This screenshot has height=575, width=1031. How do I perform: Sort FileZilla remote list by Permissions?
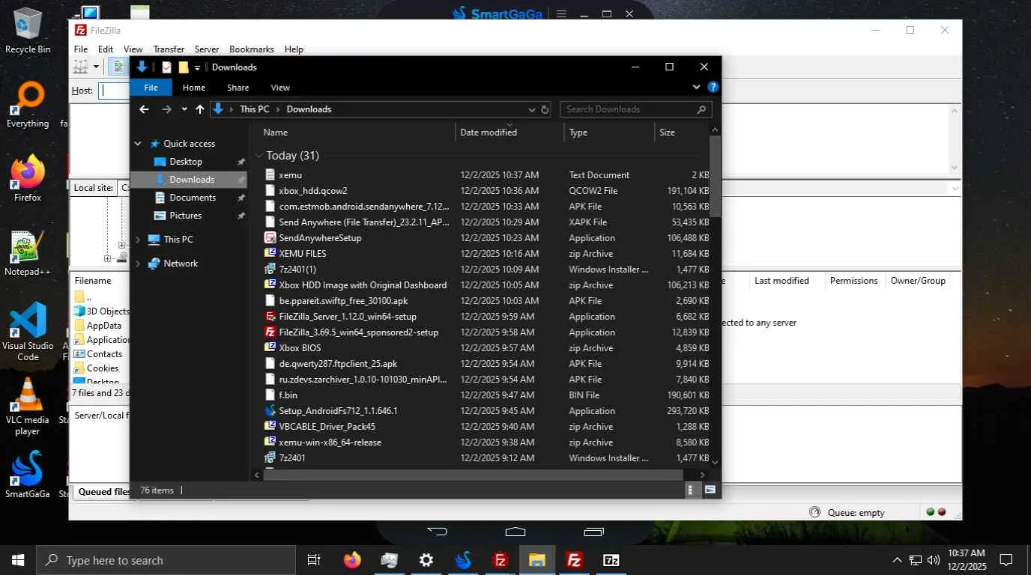853,281
